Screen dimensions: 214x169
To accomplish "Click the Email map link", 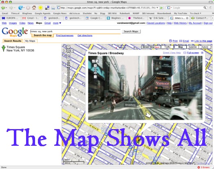I will coord(184,41).
